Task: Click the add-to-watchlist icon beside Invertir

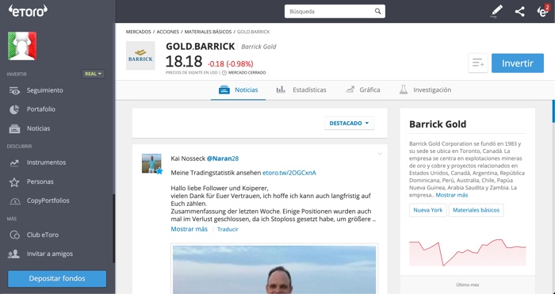Action: [x=478, y=63]
